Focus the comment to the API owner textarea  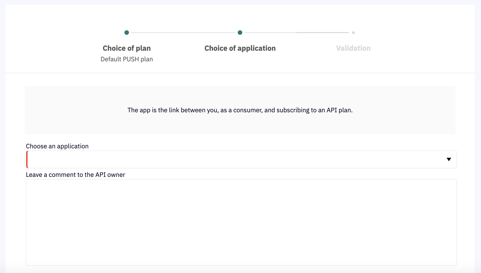click(x=241, y=222)
